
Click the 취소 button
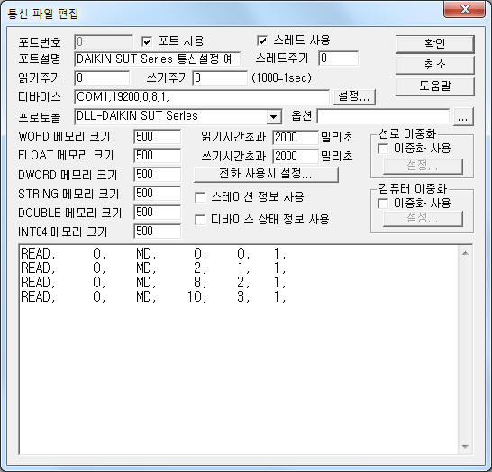[x=434, y=65]
